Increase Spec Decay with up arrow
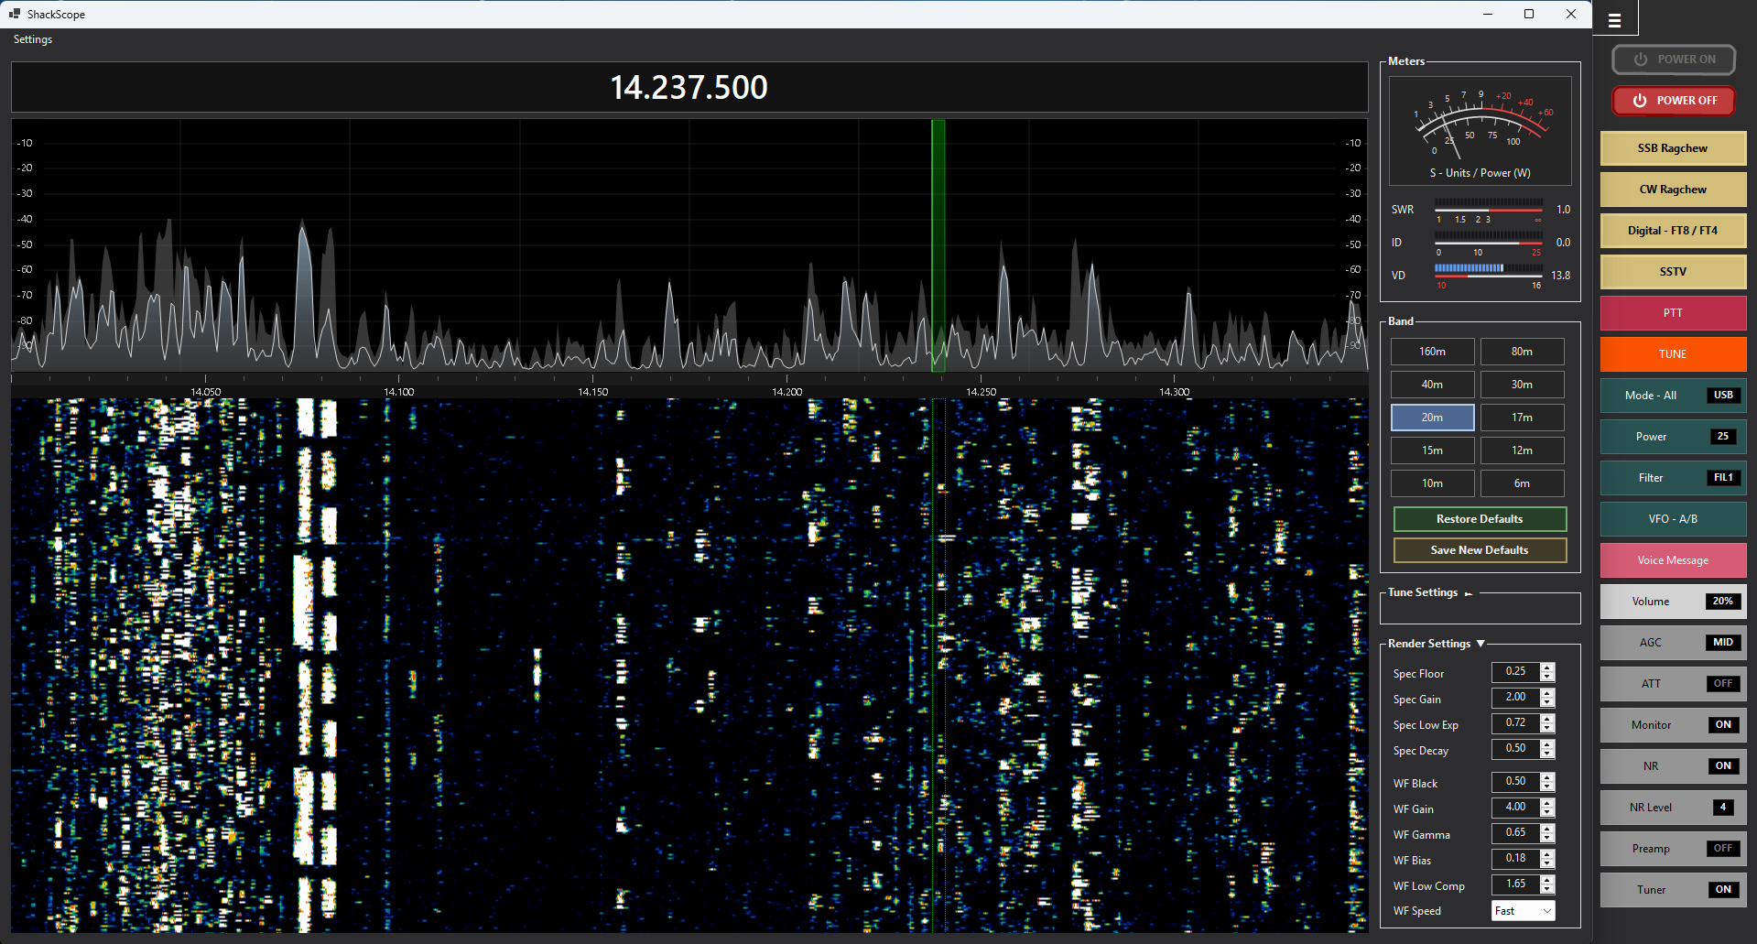The width and height of the screenshot is (1757, 944). pos(1547,744)
